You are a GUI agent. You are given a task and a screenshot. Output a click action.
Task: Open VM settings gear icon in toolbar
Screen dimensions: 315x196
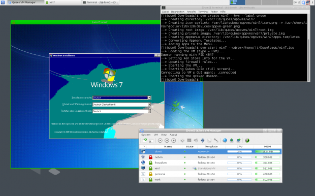click(182, 141)
